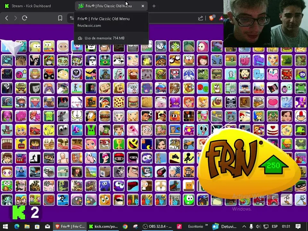
Task: Open the orange square face game
Action: tap(189, 186)
